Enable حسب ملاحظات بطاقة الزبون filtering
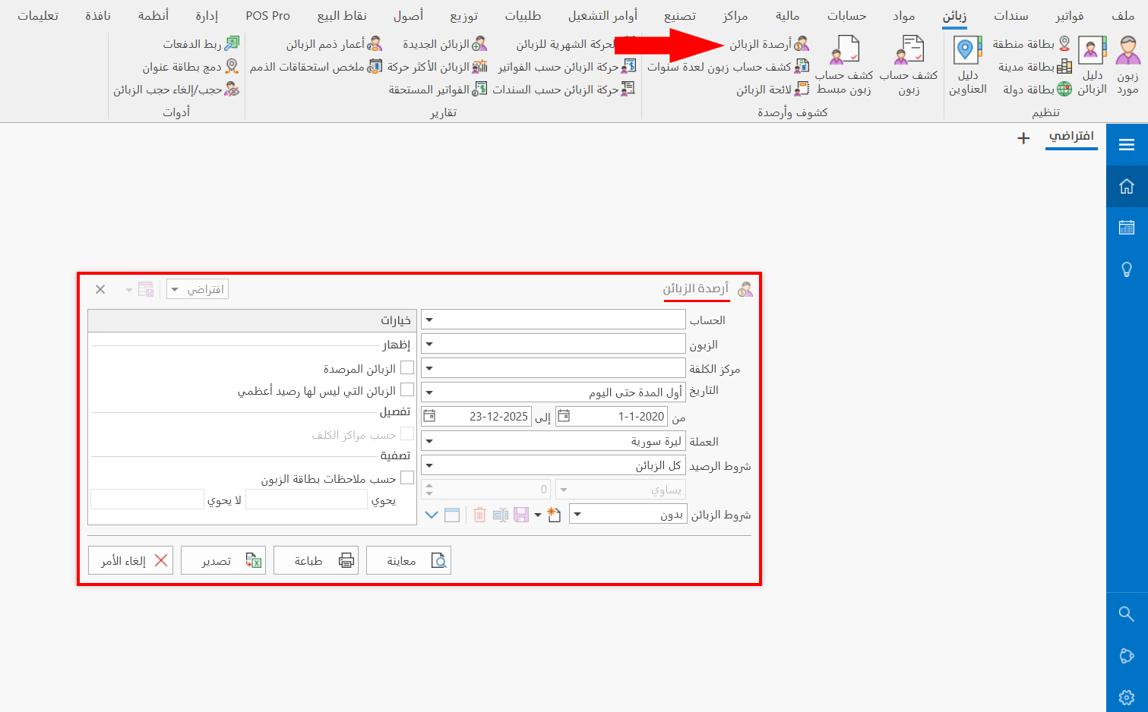This screenshot has width=1148, height=712. coord(408,477)
